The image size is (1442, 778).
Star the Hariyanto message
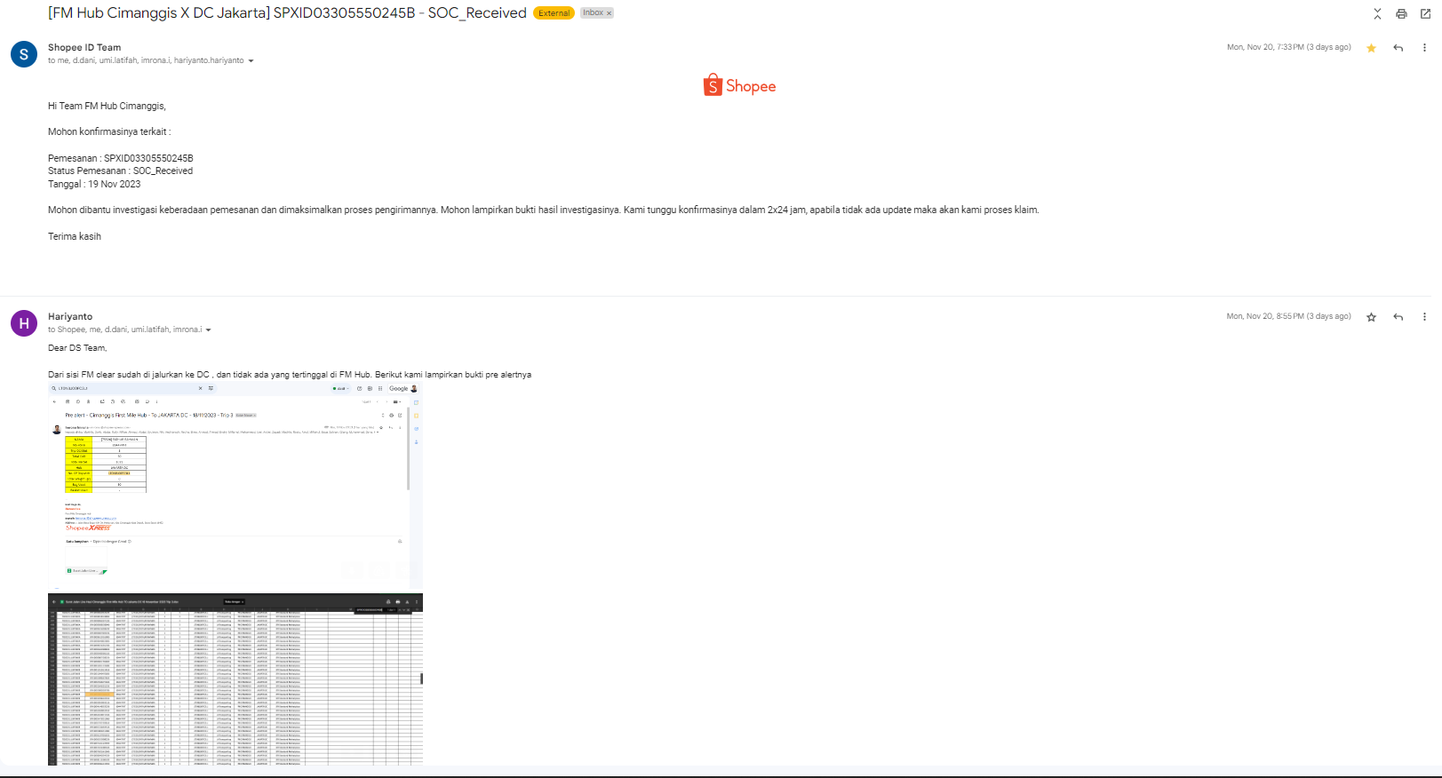click(x=1371, y=317)
